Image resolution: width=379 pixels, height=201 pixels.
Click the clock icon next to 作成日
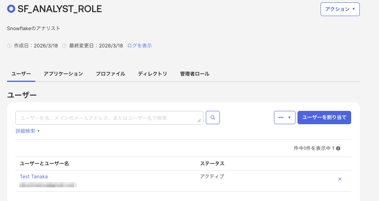point(9,46)
